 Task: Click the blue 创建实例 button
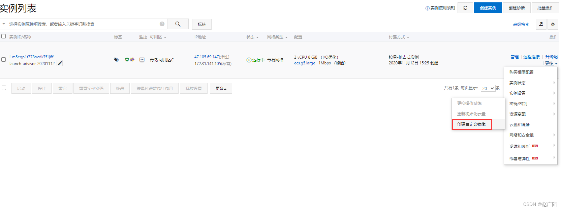488,8
